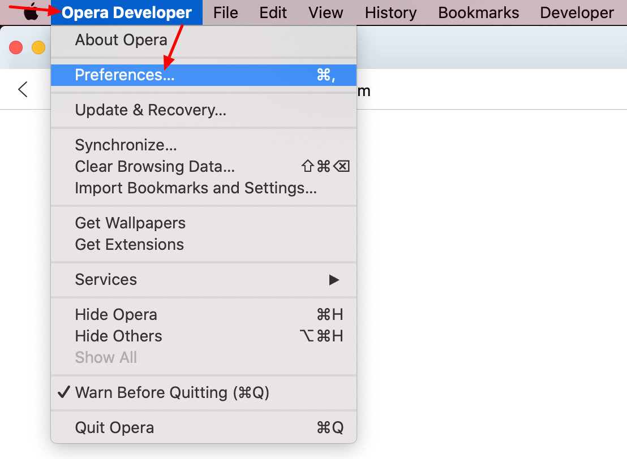Image resolution: width=627 pixels, height=459 pixels.
Task: Choose Import Bookmarks and Settings…
Action: point(204,188)
